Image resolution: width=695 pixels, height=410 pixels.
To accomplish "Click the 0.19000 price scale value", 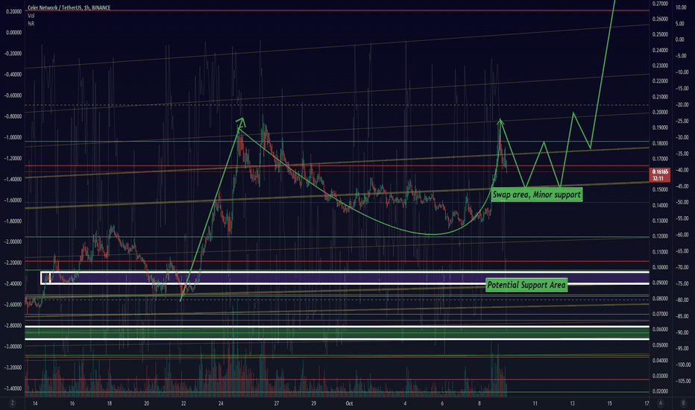I will pos(660,127).
